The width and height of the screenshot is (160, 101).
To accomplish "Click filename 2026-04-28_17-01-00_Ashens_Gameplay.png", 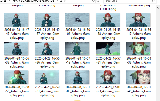I will (x=78, y=91).
